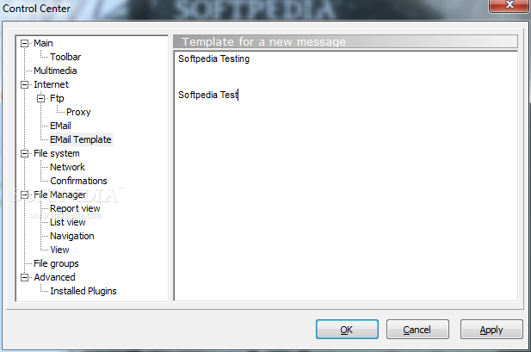Collapse the Ftp tree node
The height and width of the screenshot is (352, 531).
(x=40, y=99)
